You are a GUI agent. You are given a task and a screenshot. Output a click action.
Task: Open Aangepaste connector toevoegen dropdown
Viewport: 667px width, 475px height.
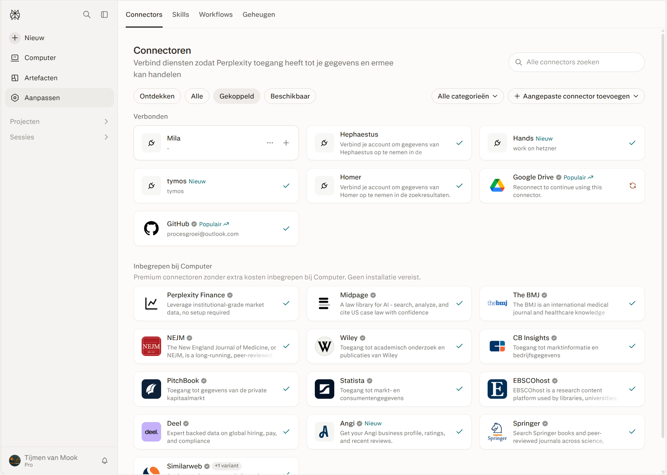click(x=576, y=96)
